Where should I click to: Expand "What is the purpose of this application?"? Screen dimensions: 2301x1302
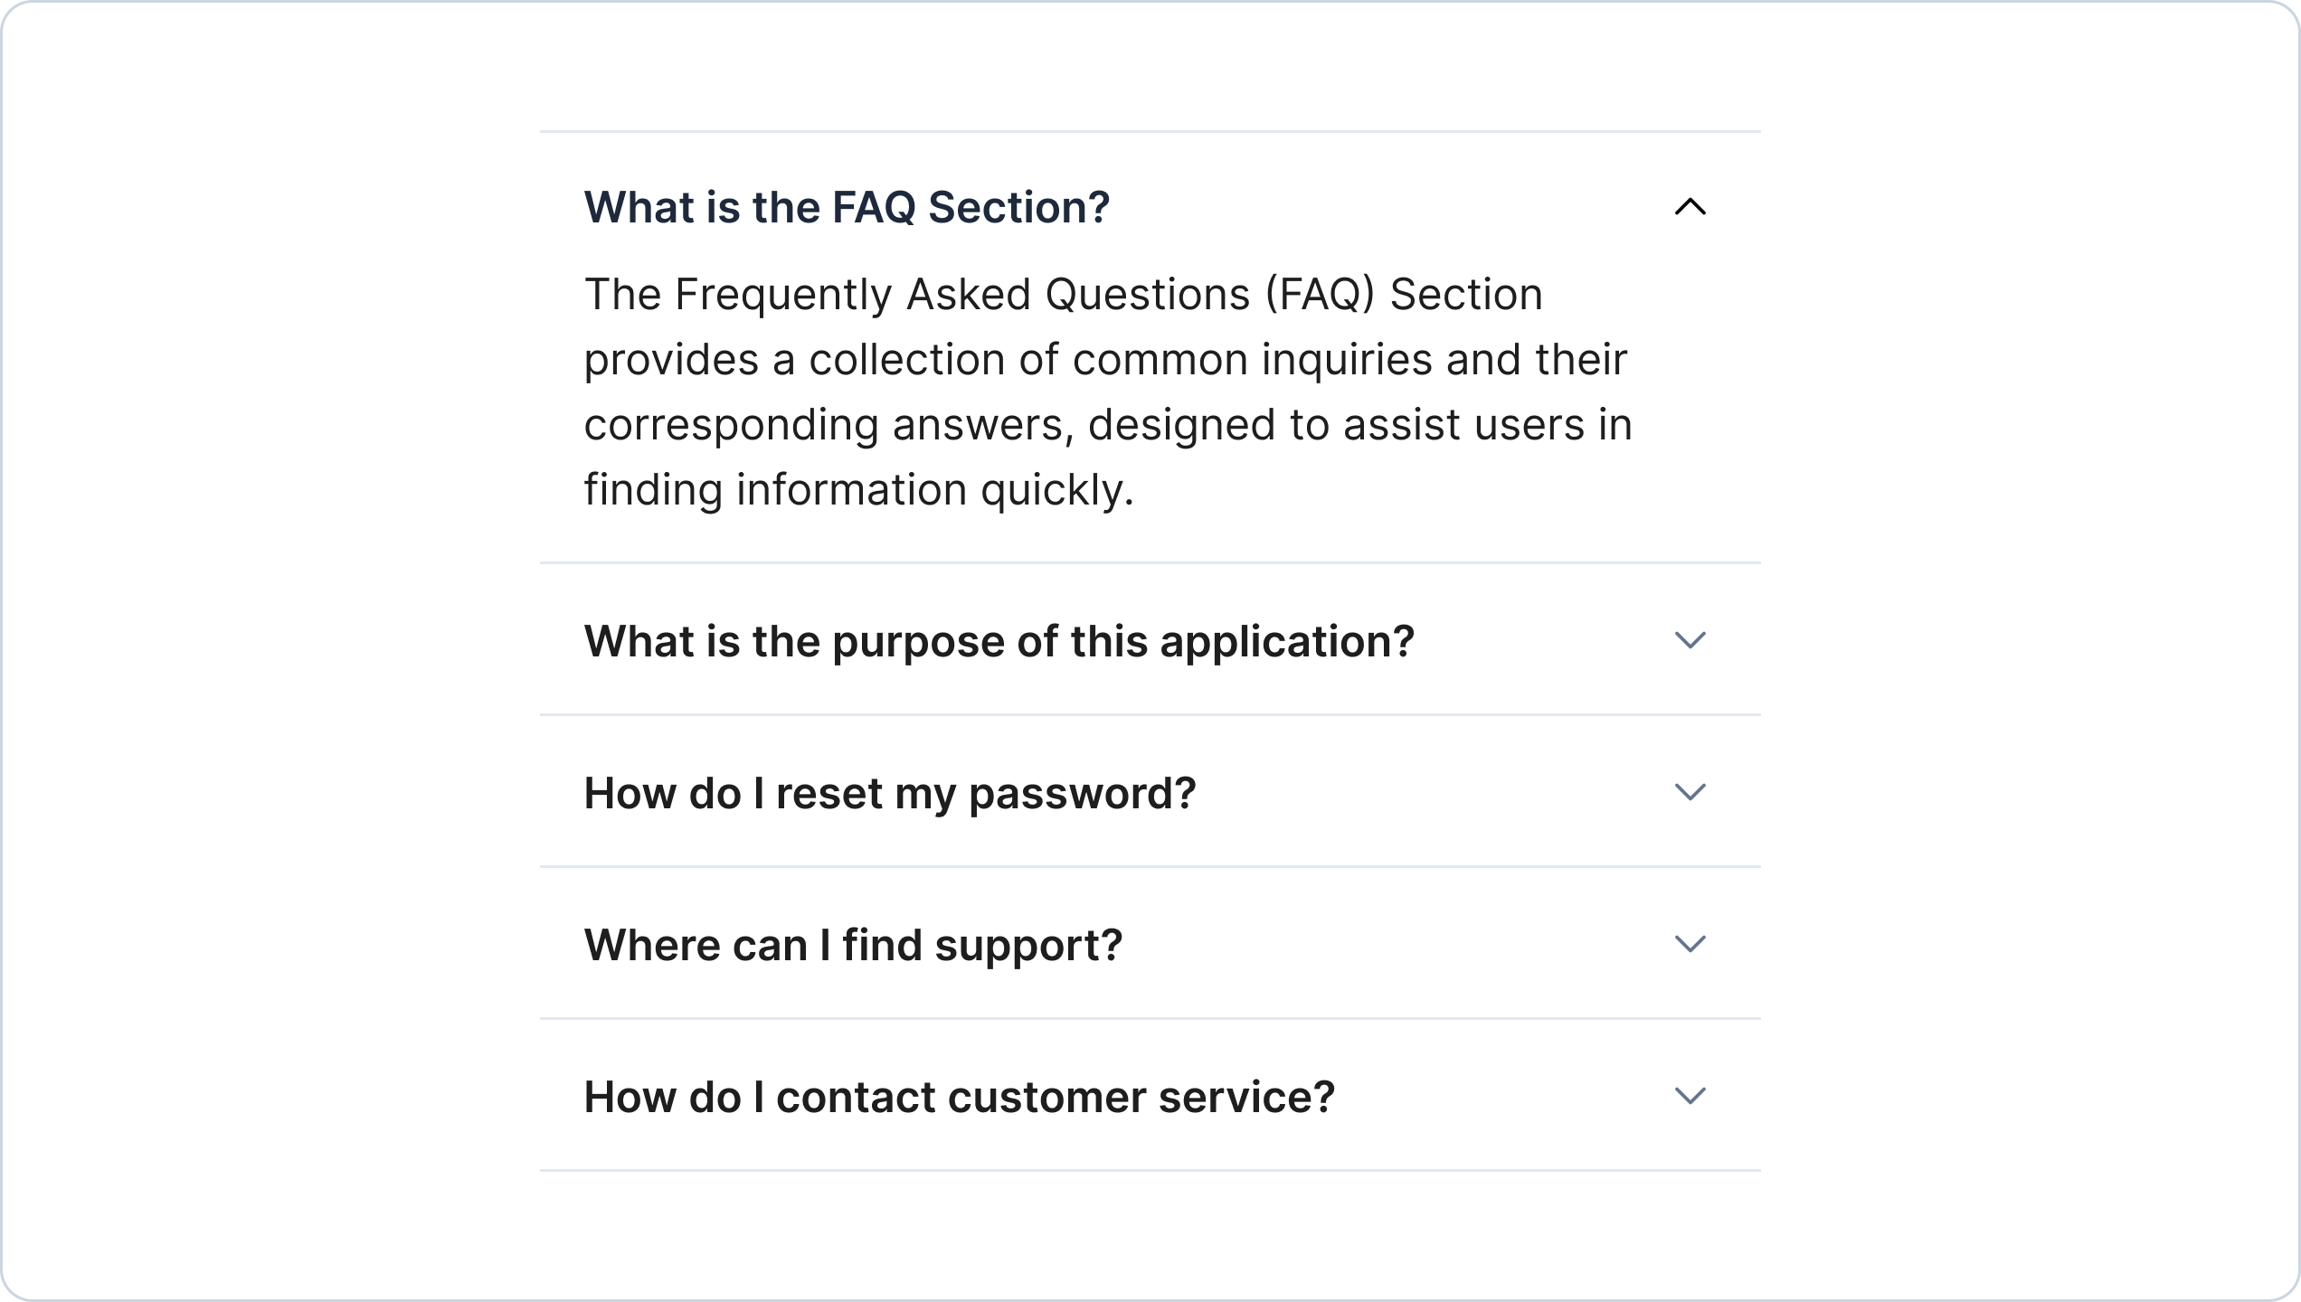point(998,641)
